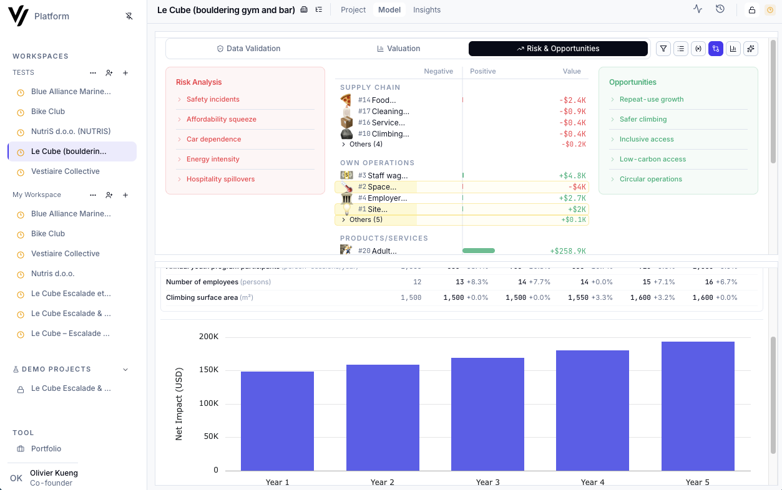Switch to the Insights tab

click(x=426, y=9)
